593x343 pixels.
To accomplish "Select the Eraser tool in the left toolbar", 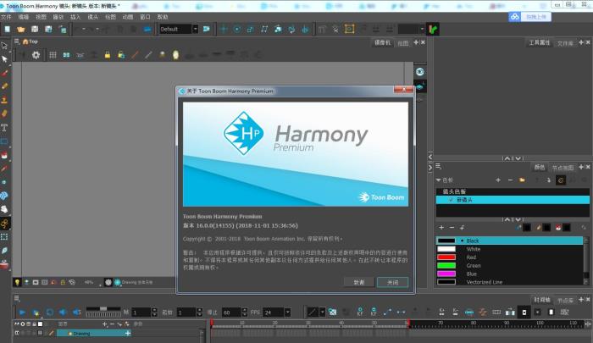I will click(4, 113).
